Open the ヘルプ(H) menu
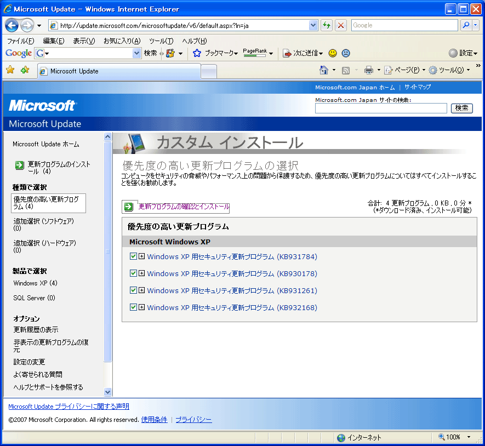The image size is (485, 446). coord(194,41)
